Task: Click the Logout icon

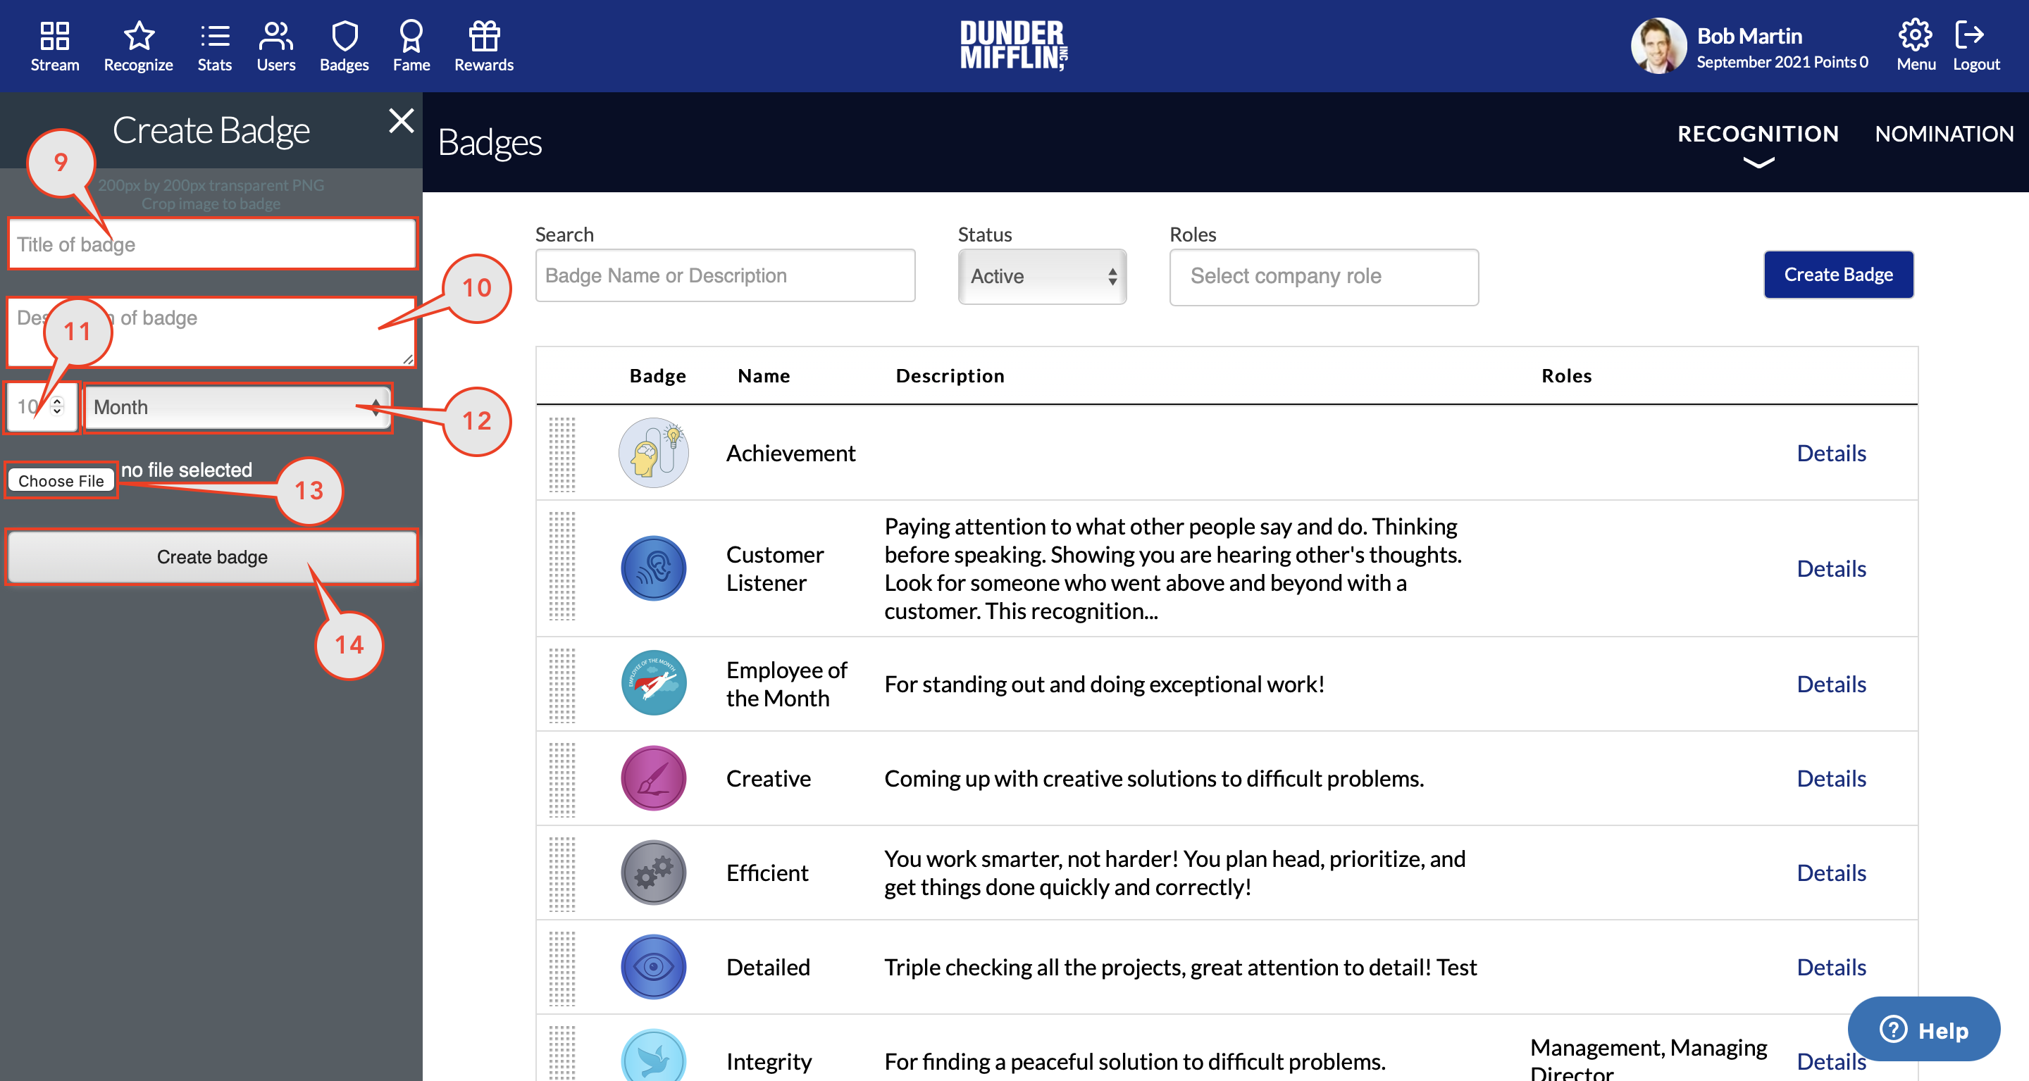Action: [1969, 35]
